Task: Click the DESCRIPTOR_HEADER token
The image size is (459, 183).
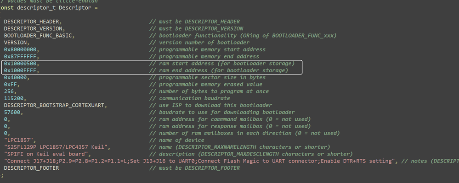Action: [32, 22]
